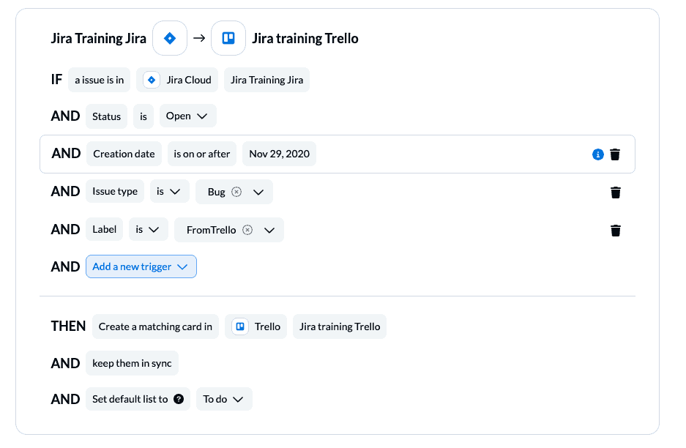This screenshot has width=686, height=448.
Task: Expand the FromTrello label value dropdown
Action: click(x=269, y=230)
